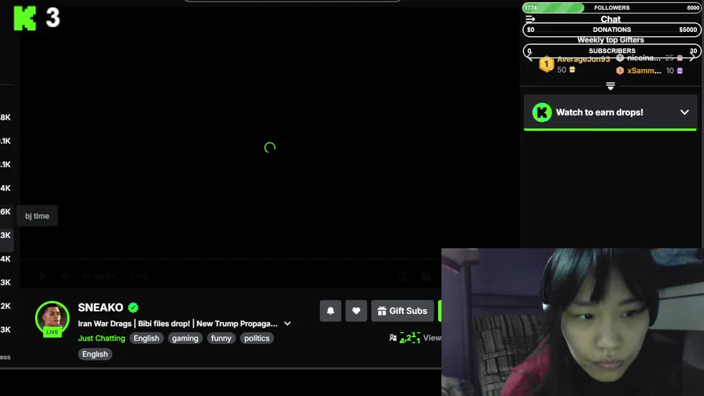Open SNEAKO's avatar
704x396 pixels.
52,317
